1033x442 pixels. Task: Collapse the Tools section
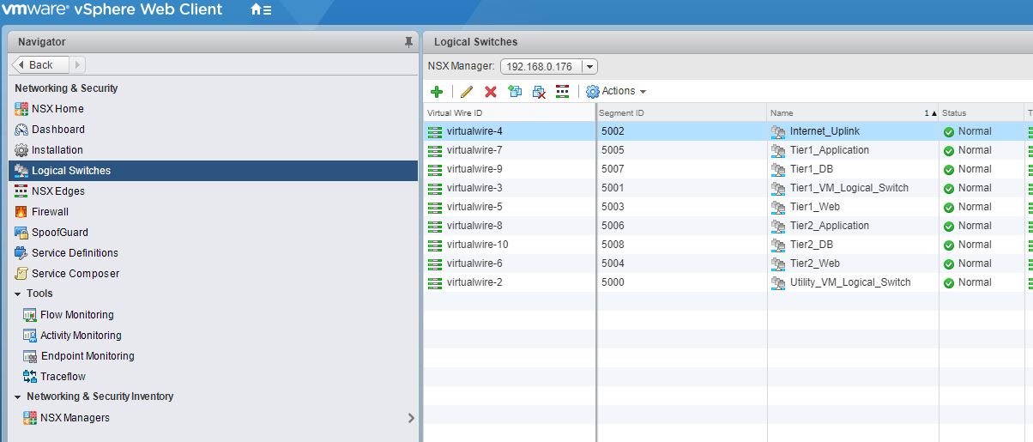pos(18,294)
